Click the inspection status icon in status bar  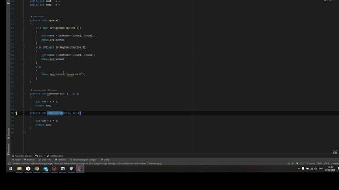pos(289,164)
